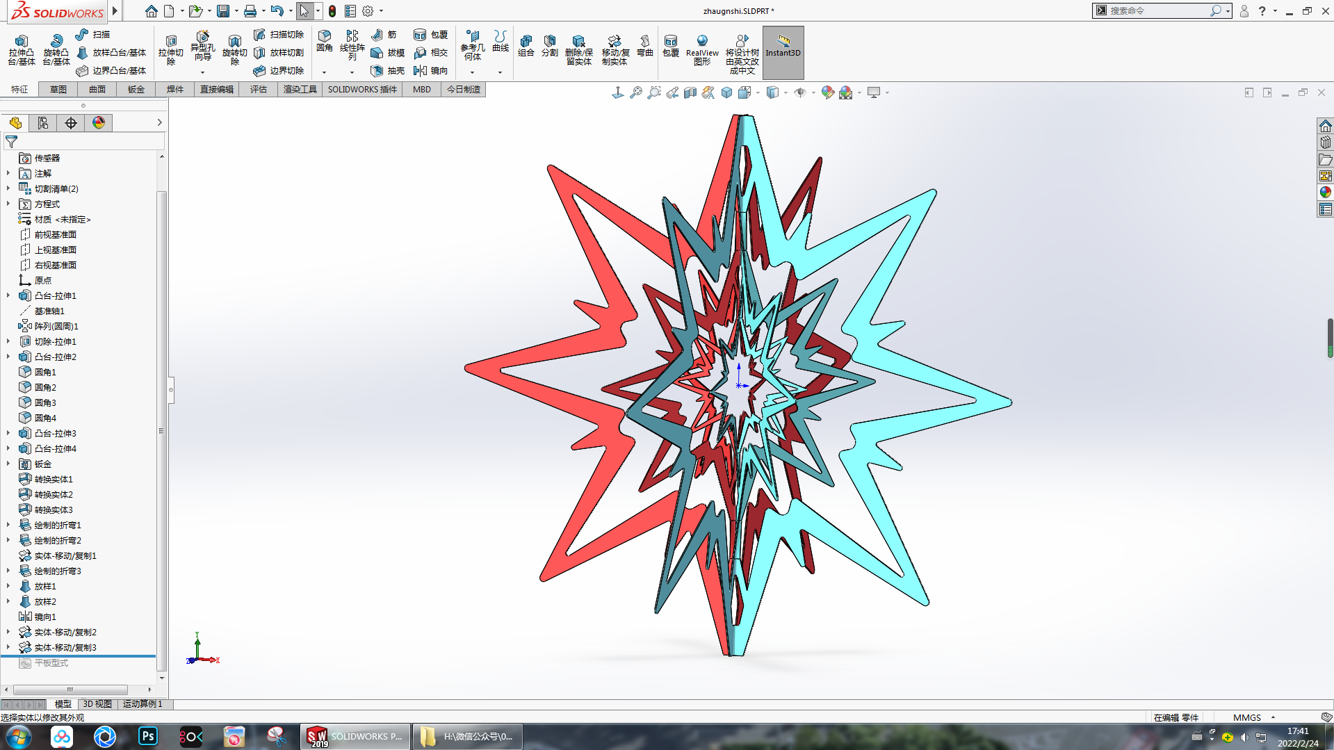This screenshot has height=750, width=1334.
Task: Click the RealView Graphics icon
Action: (702, 50)
